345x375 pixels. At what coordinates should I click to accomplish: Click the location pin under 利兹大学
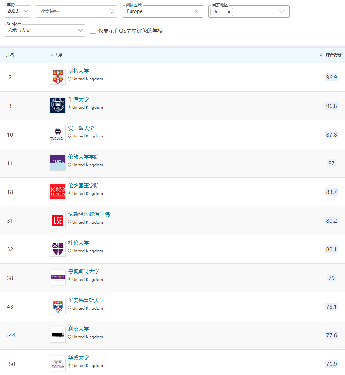[70, 337]
